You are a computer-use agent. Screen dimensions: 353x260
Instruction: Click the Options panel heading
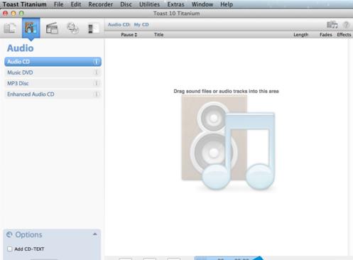pyautogui.click(x=28, y=234)
